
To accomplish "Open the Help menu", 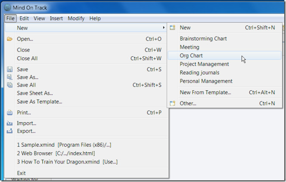I will [x=95, y=19].
